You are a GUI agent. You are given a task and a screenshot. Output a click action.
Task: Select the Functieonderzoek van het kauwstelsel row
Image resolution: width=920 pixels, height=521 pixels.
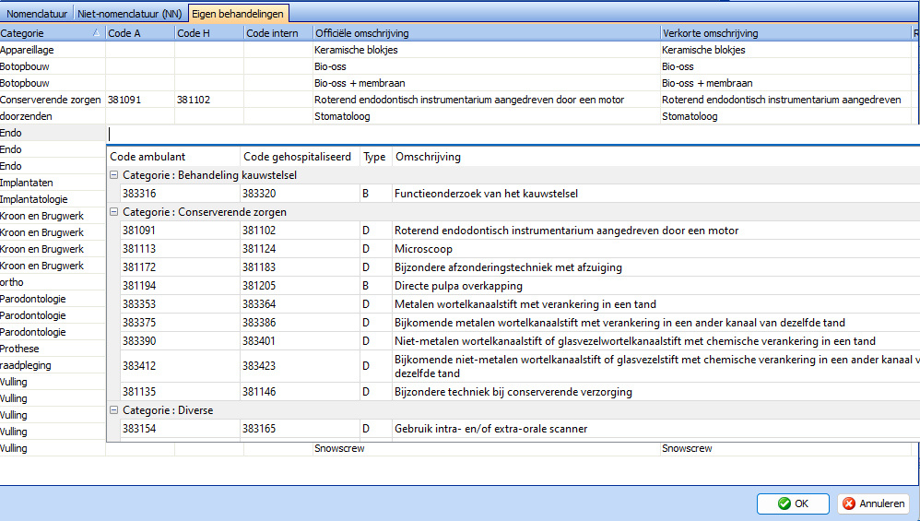(x=520, y=194)
